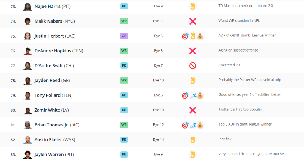304x162 pixels.
Task: Select Justin Herbert's player headshot
Action: [28, 36]
